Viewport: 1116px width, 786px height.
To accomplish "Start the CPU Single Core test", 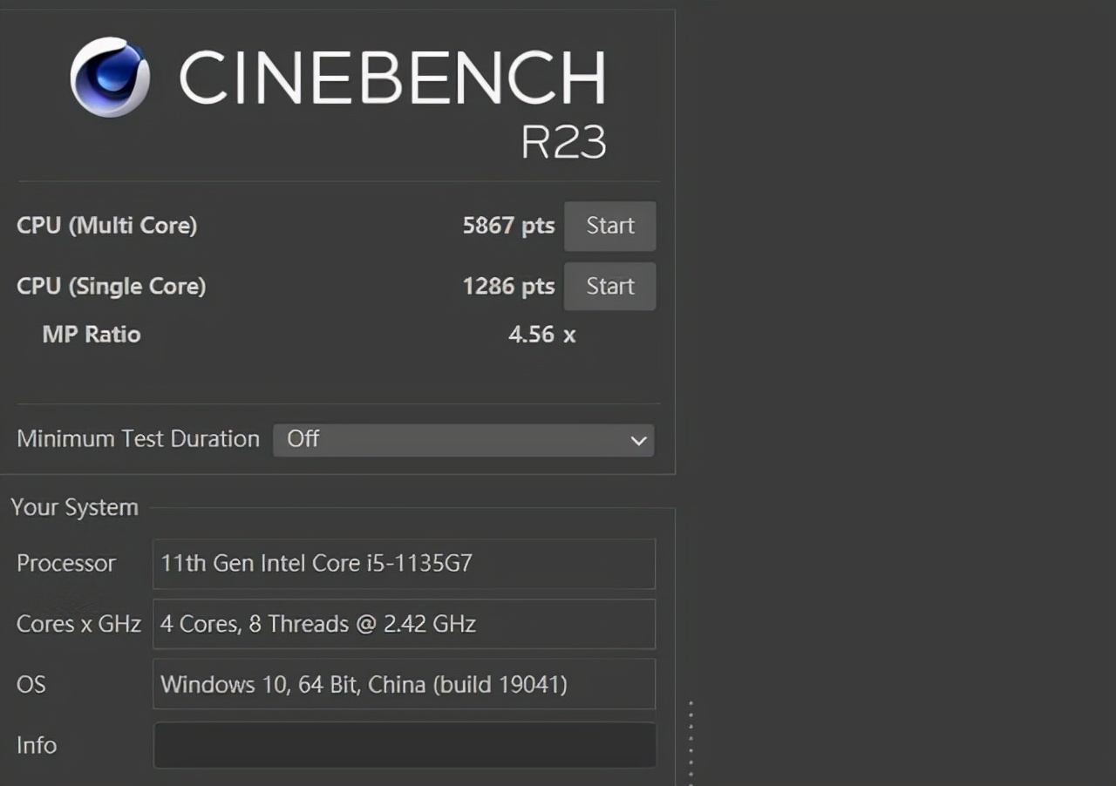I will [x=609, y=287].
